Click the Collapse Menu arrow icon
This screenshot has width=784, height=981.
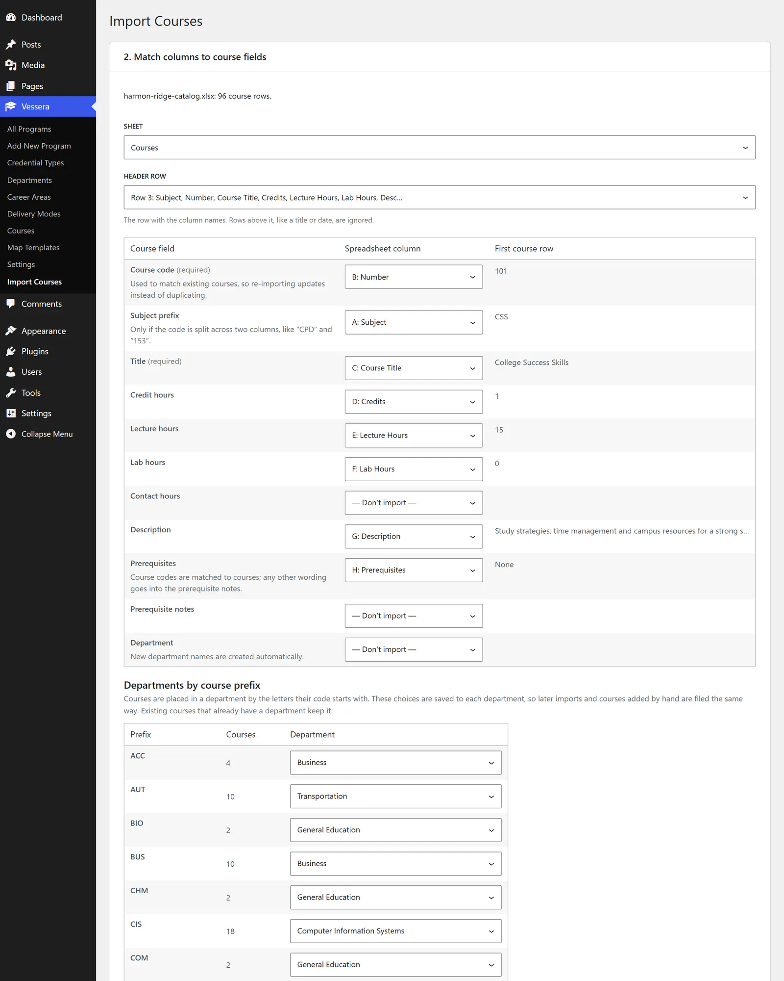click(x=11, y=434)
